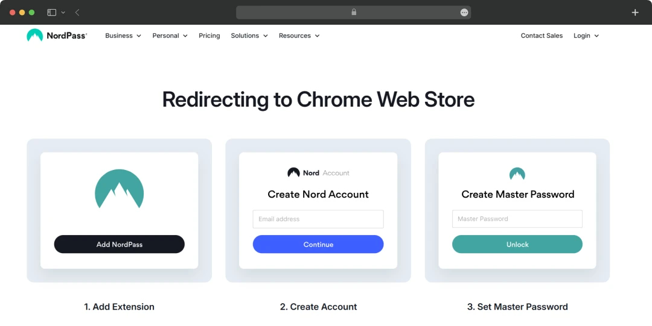Toggle the Safari sidebar icon
Screen dimensions: 652x326
point(51,13)
